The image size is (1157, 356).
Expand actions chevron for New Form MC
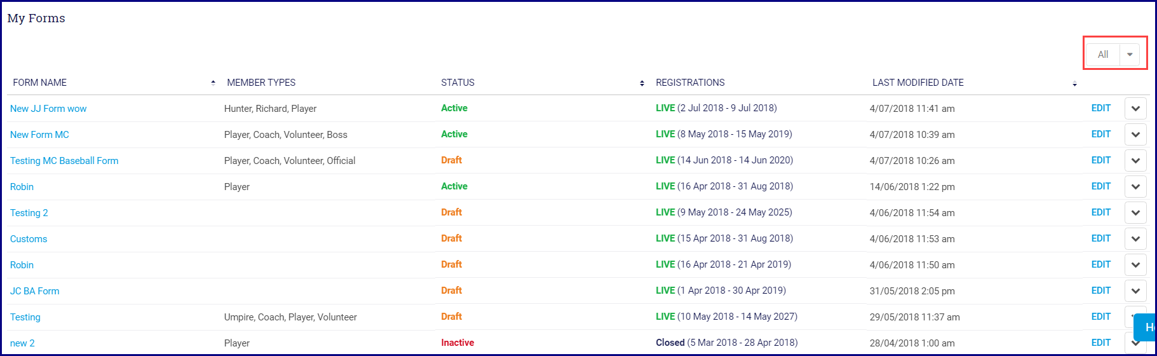coord(1135,135)
